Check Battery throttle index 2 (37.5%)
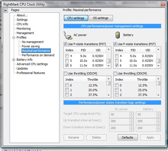 point(117,94)
